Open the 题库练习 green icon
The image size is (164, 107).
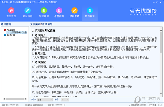pos(44,10)
